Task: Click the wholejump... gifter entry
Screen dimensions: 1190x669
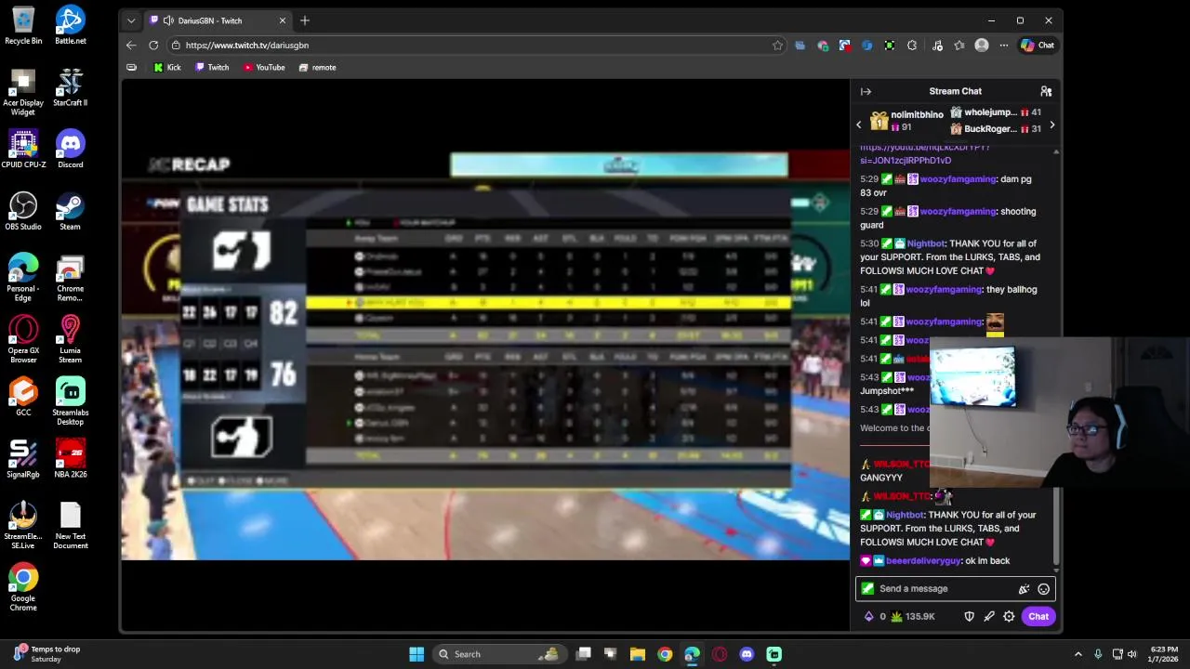Action: [995, 112]
